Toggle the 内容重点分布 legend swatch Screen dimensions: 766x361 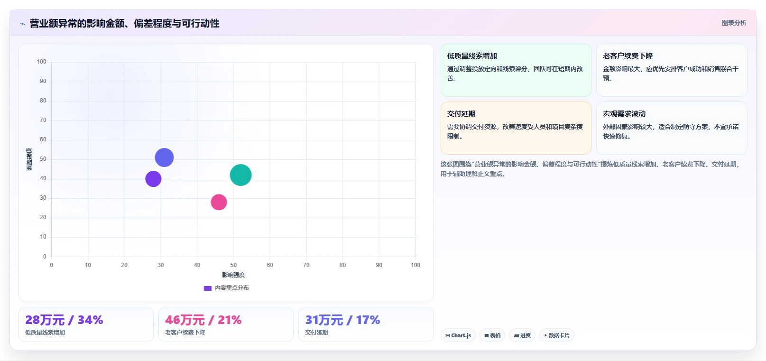click(x=207, y=288)
